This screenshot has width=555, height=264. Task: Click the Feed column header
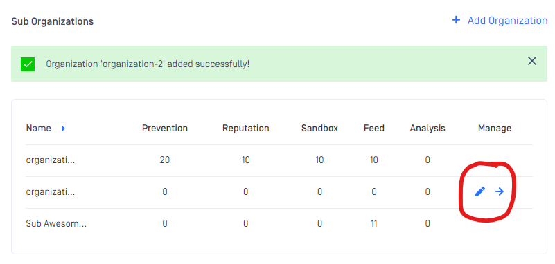coord(373,128)
